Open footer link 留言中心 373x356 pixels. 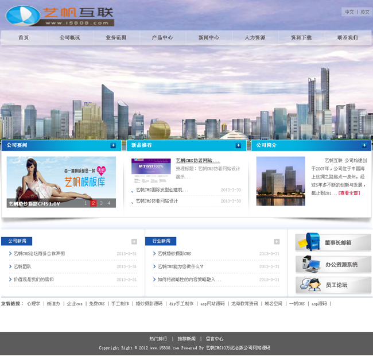point(215,339)
